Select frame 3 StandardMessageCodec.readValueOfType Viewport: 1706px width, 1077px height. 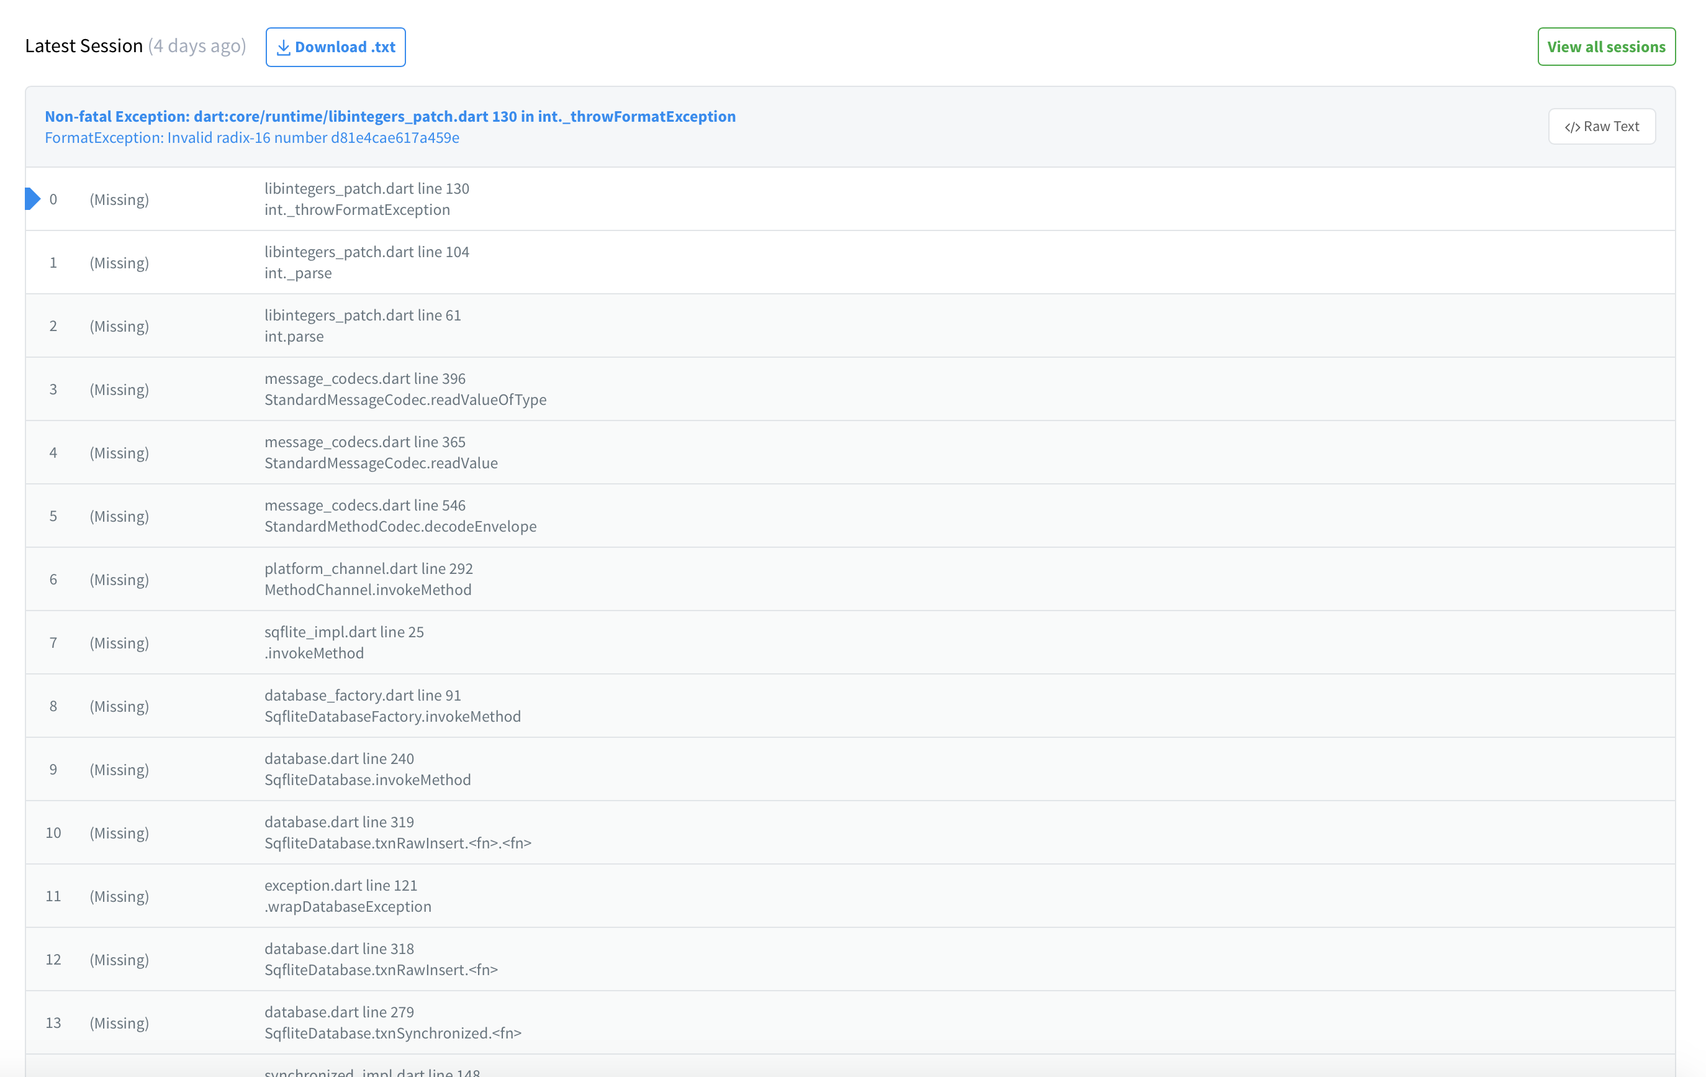click(496, 389)
